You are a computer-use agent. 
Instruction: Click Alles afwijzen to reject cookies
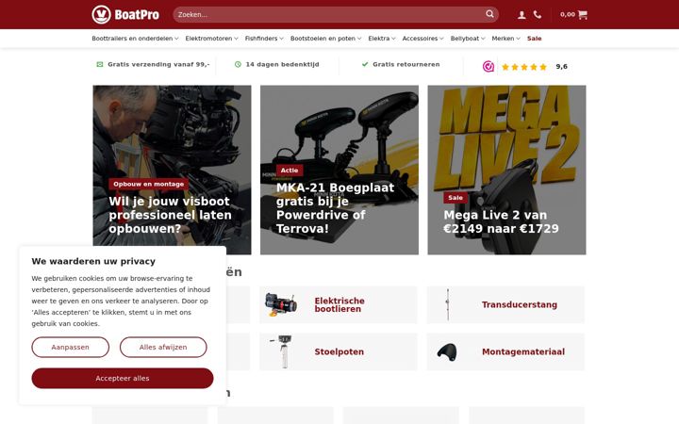click(x=163, y=347)
